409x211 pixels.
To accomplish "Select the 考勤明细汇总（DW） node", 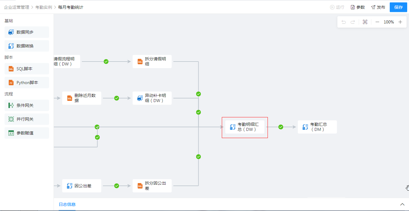I will click(245, 127).
